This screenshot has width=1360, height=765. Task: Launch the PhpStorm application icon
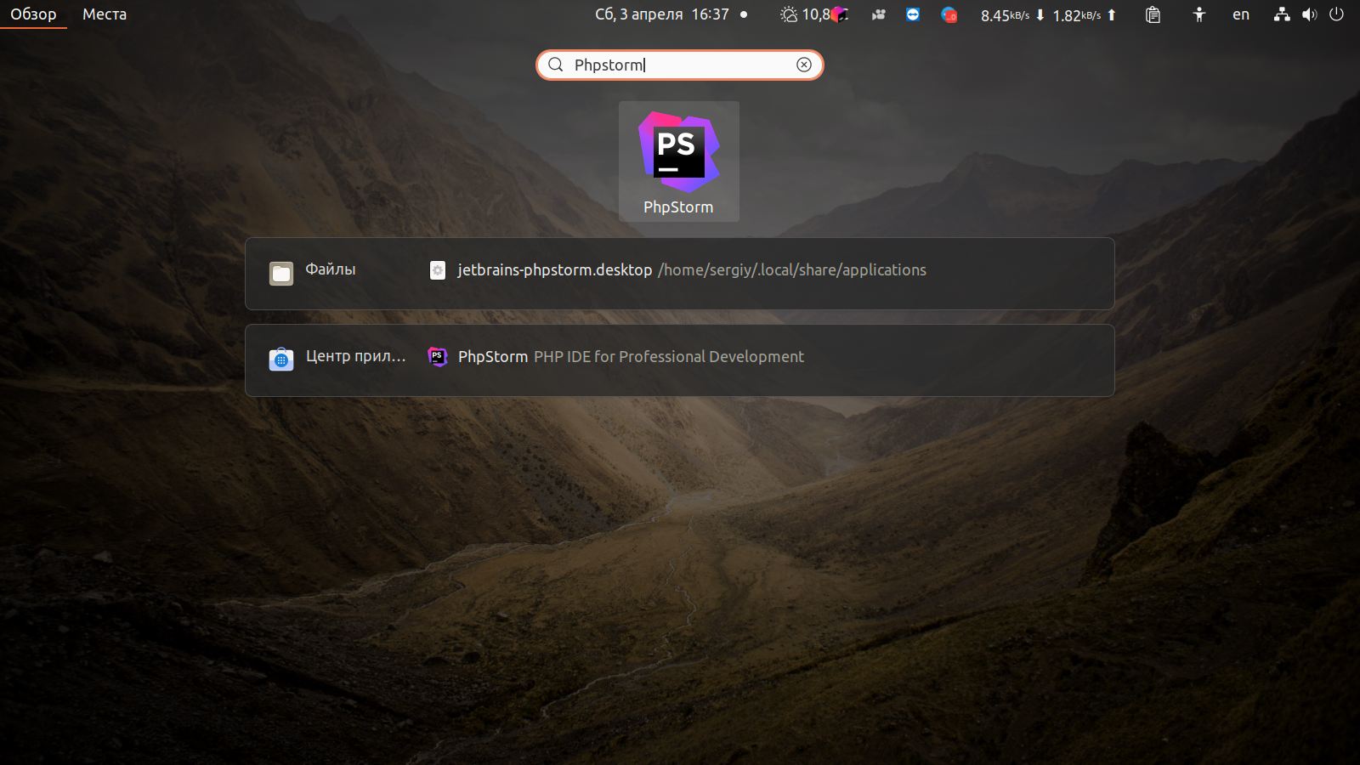[x=678, y=161]
